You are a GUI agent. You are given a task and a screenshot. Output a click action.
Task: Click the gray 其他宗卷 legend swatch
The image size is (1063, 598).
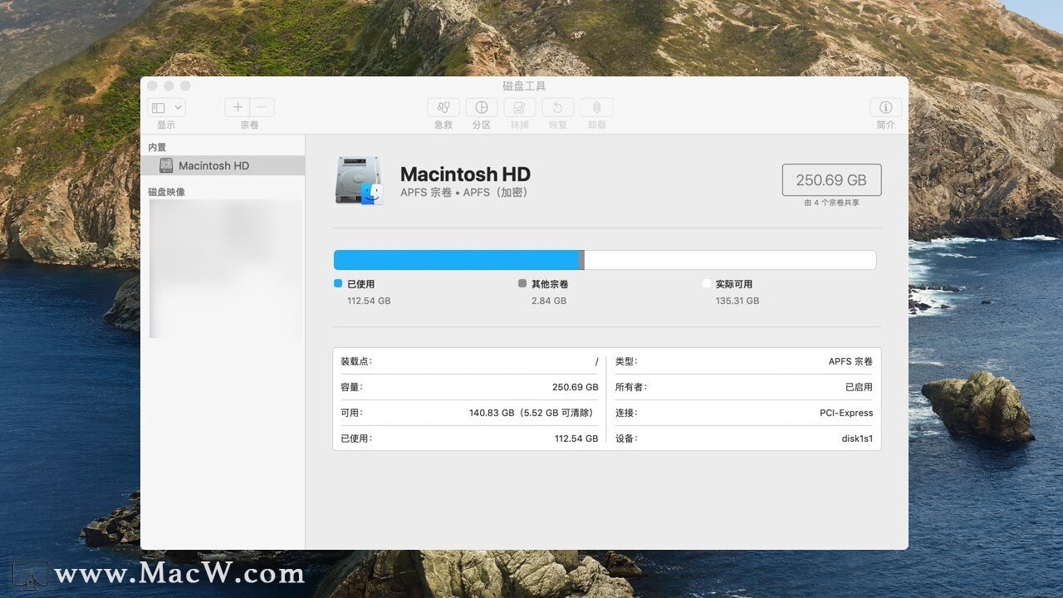tap(522, 283)
